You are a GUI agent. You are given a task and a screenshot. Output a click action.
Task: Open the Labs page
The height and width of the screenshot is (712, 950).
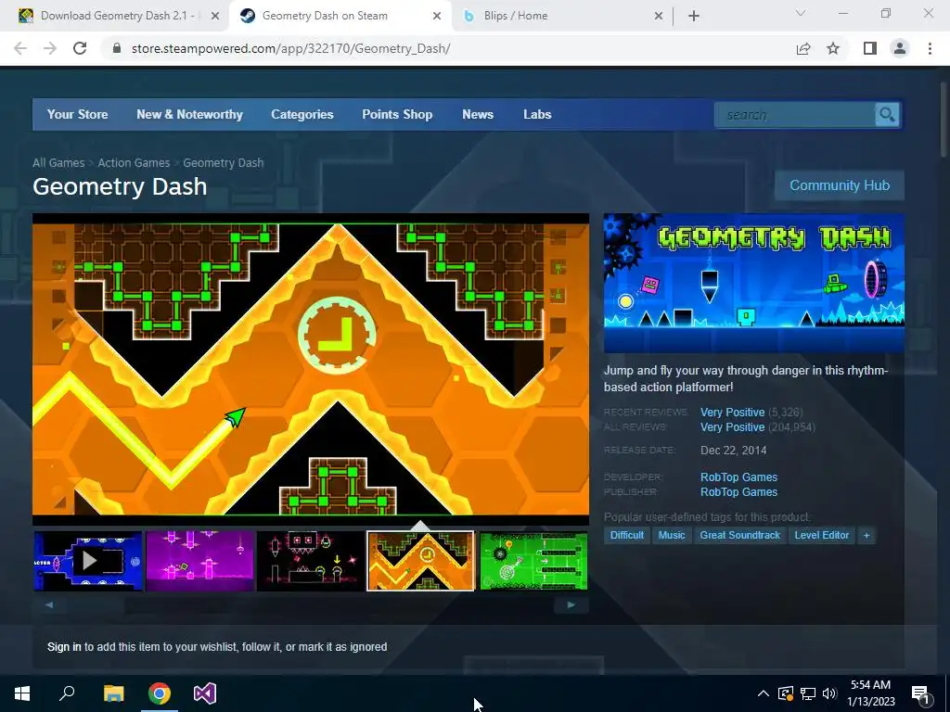(537, 114)
